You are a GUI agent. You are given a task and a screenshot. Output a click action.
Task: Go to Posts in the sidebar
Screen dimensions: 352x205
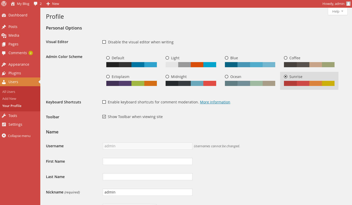[20, 27]
